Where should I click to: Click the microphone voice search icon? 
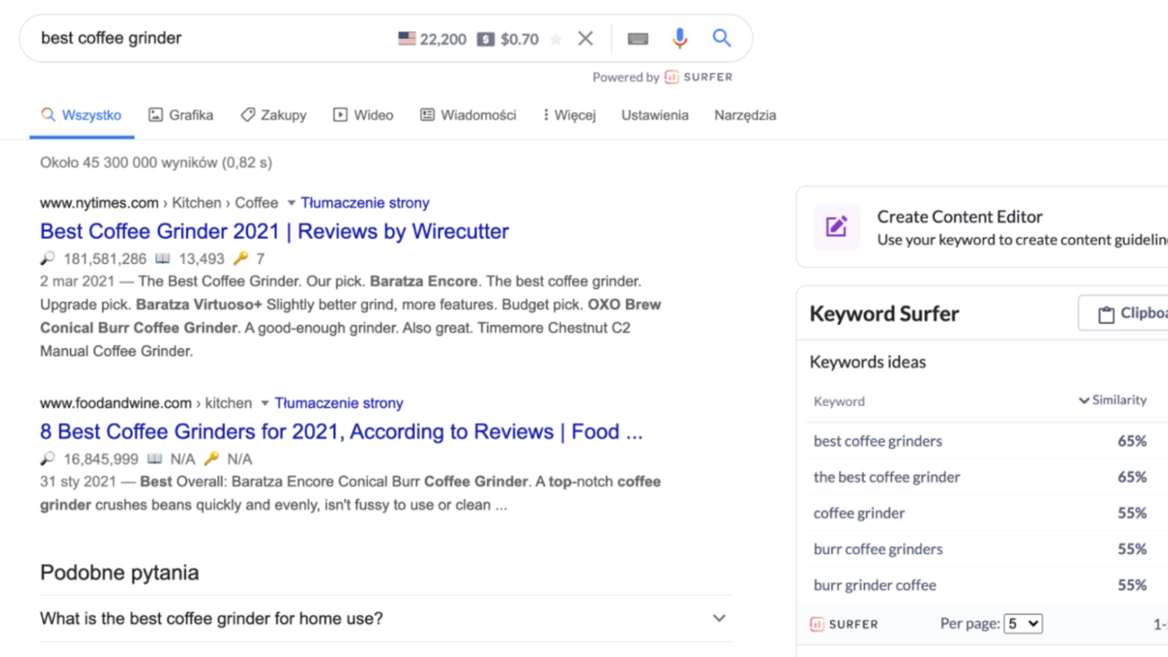pos(679,38)
